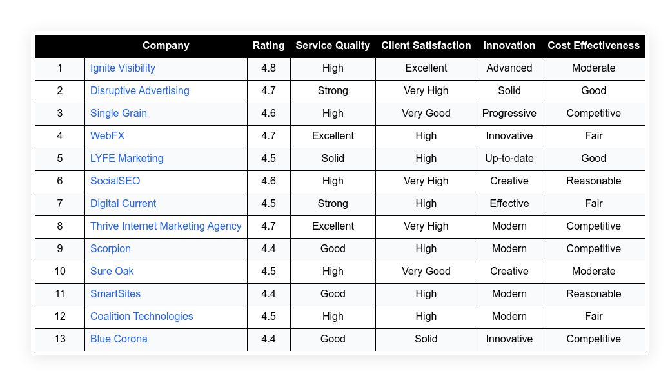The height and width of the screenshot is (376, 670).
Task: Click the Disruptive Advertising link
Action: pyautogui.click(x=140, y=91)
